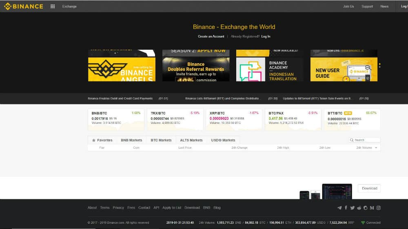
Task: Open the BTT/BTC ticker card
Action: (352, 120)
